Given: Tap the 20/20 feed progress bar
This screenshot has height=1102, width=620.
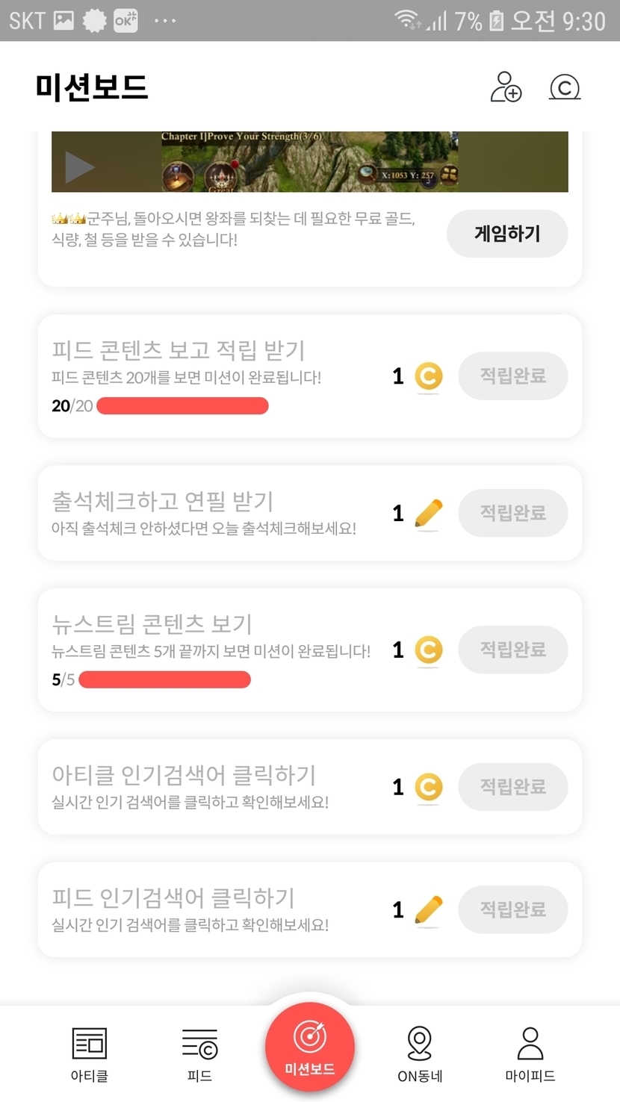Looking at the screenshot, I should 182,406.
